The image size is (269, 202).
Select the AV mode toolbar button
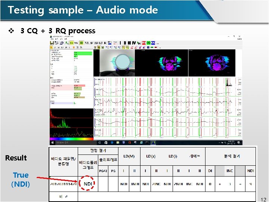point(91,43)
